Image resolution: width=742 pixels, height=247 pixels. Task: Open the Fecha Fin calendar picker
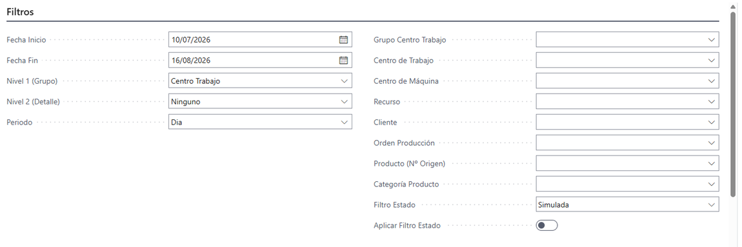coord(343,60)
